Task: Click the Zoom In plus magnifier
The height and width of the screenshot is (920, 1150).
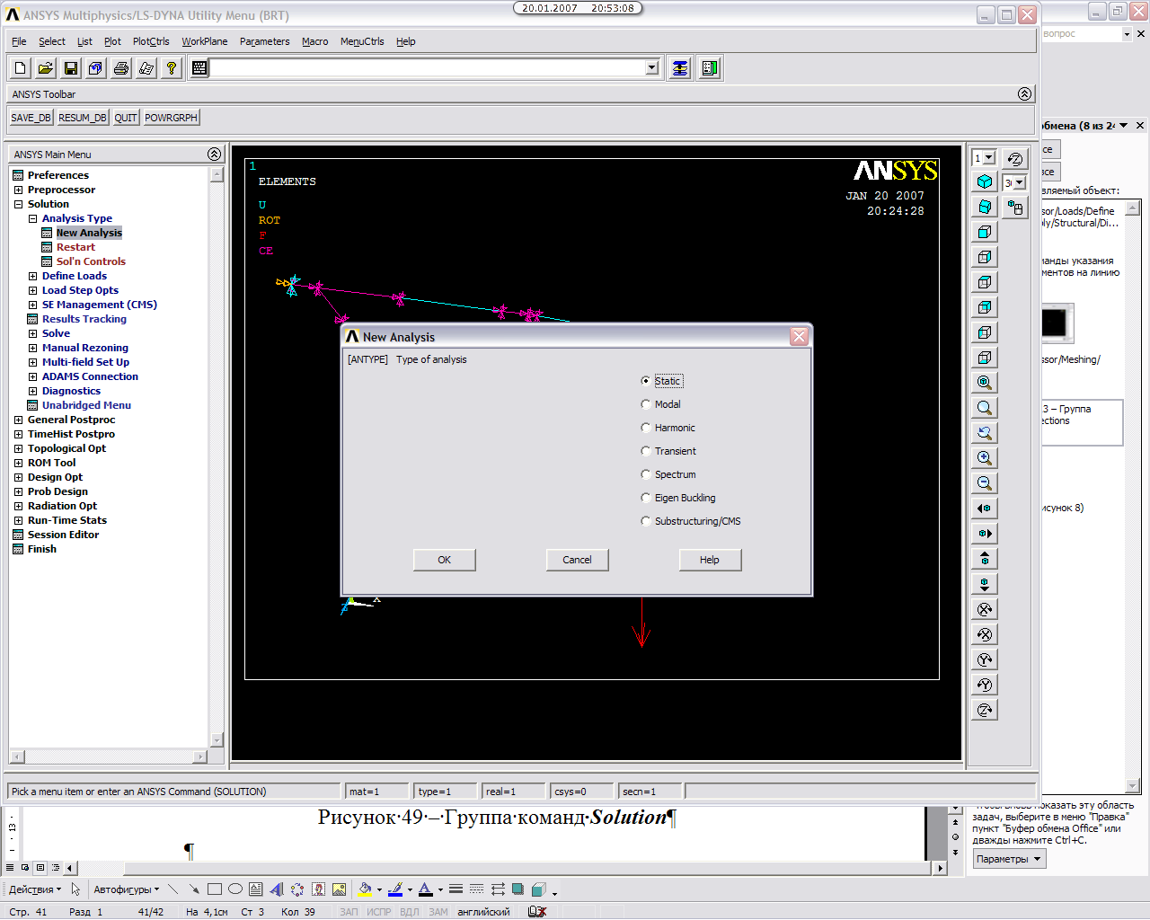Action: click(985, 458)
